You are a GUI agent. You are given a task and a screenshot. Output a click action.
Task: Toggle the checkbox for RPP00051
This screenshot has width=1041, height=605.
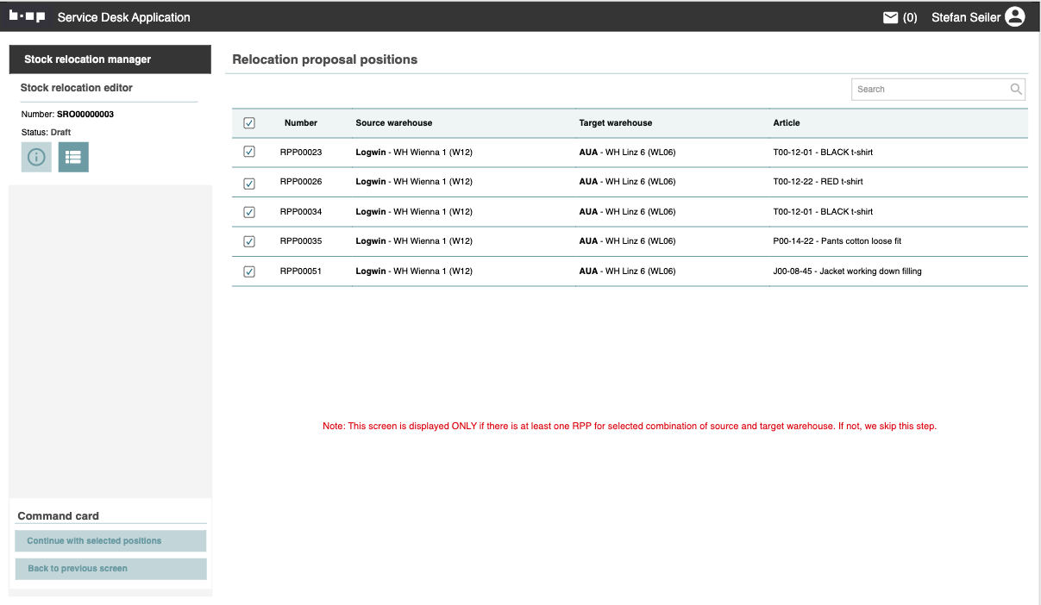pyautogui.click(x=249, y=271)
